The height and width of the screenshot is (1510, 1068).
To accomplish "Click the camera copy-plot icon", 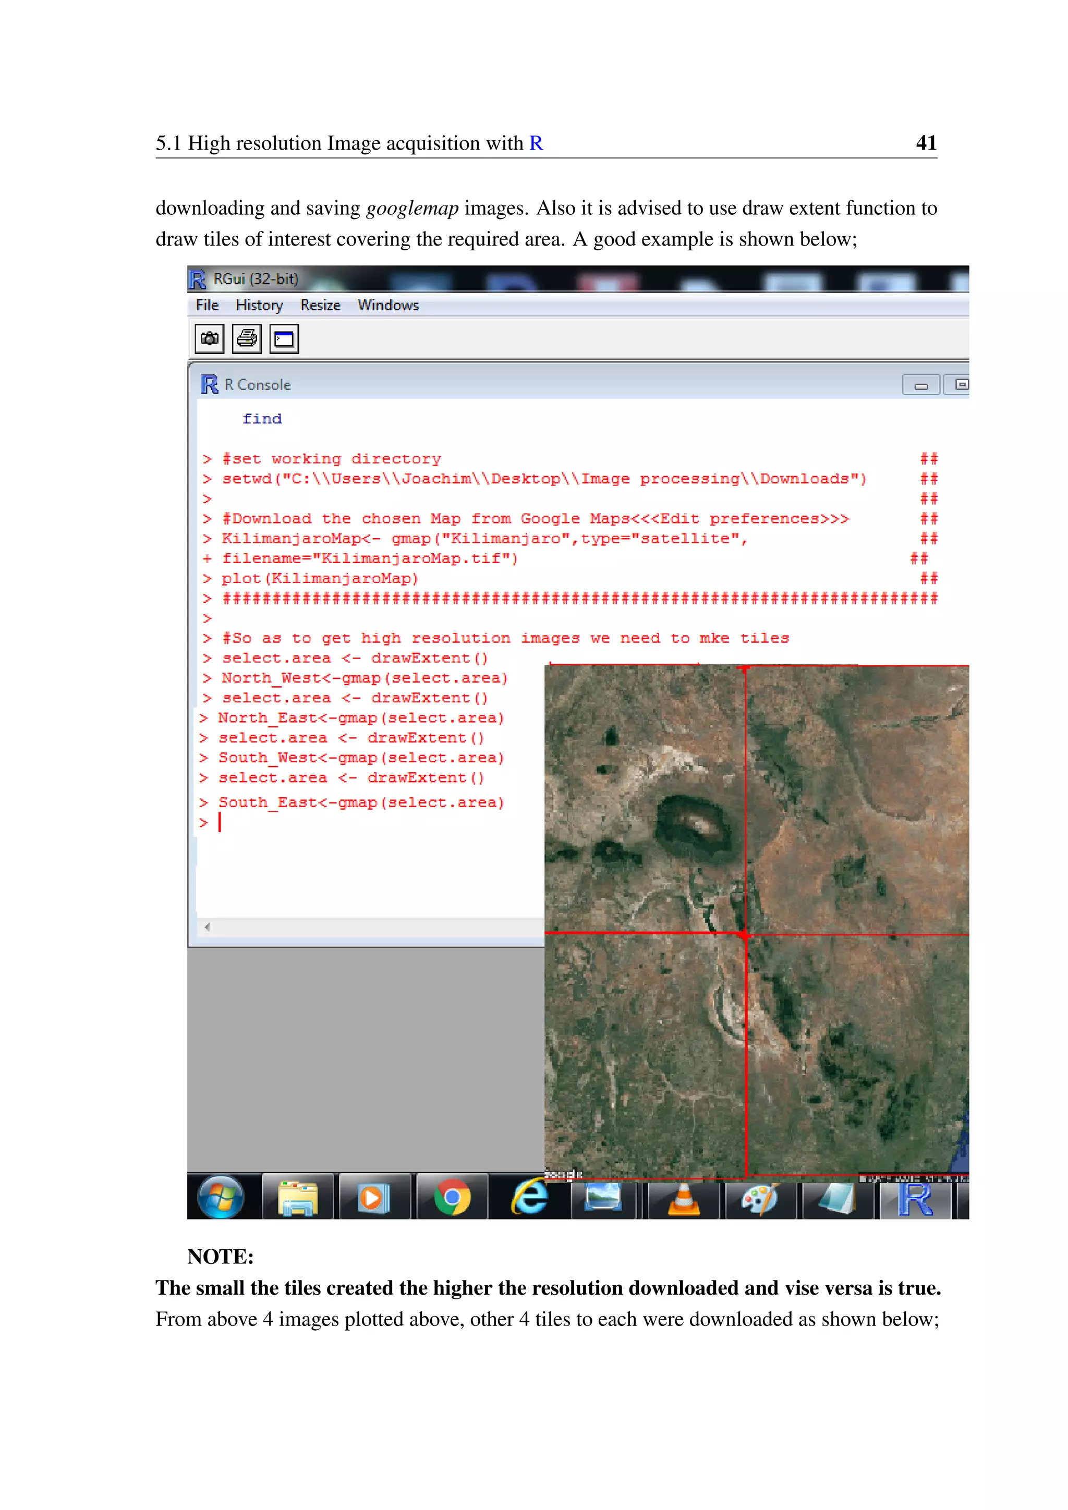I will pyautogui.click(x=209, y=339).
